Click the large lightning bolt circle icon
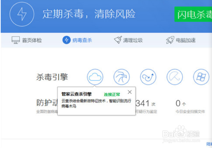212x148 pixels. [22, 14]
